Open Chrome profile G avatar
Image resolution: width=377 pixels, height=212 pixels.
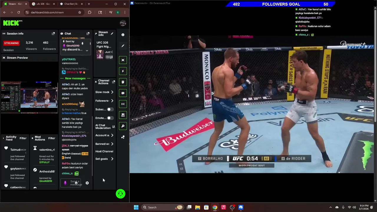coord(118,12)
